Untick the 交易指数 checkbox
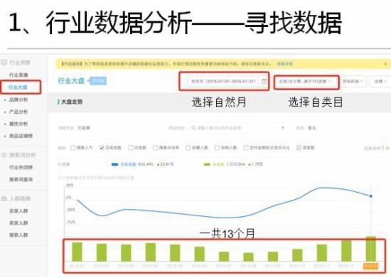The image size is (391, 278). 102,148
